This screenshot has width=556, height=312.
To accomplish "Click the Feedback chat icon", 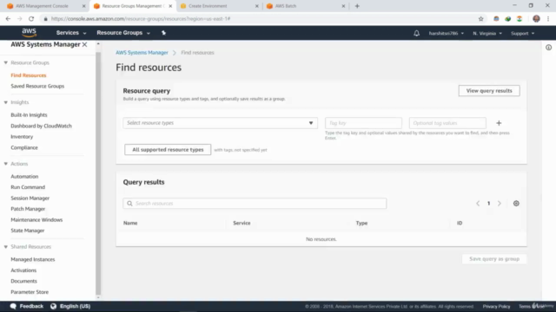I will pyautogui.click(x=14, y=306).
